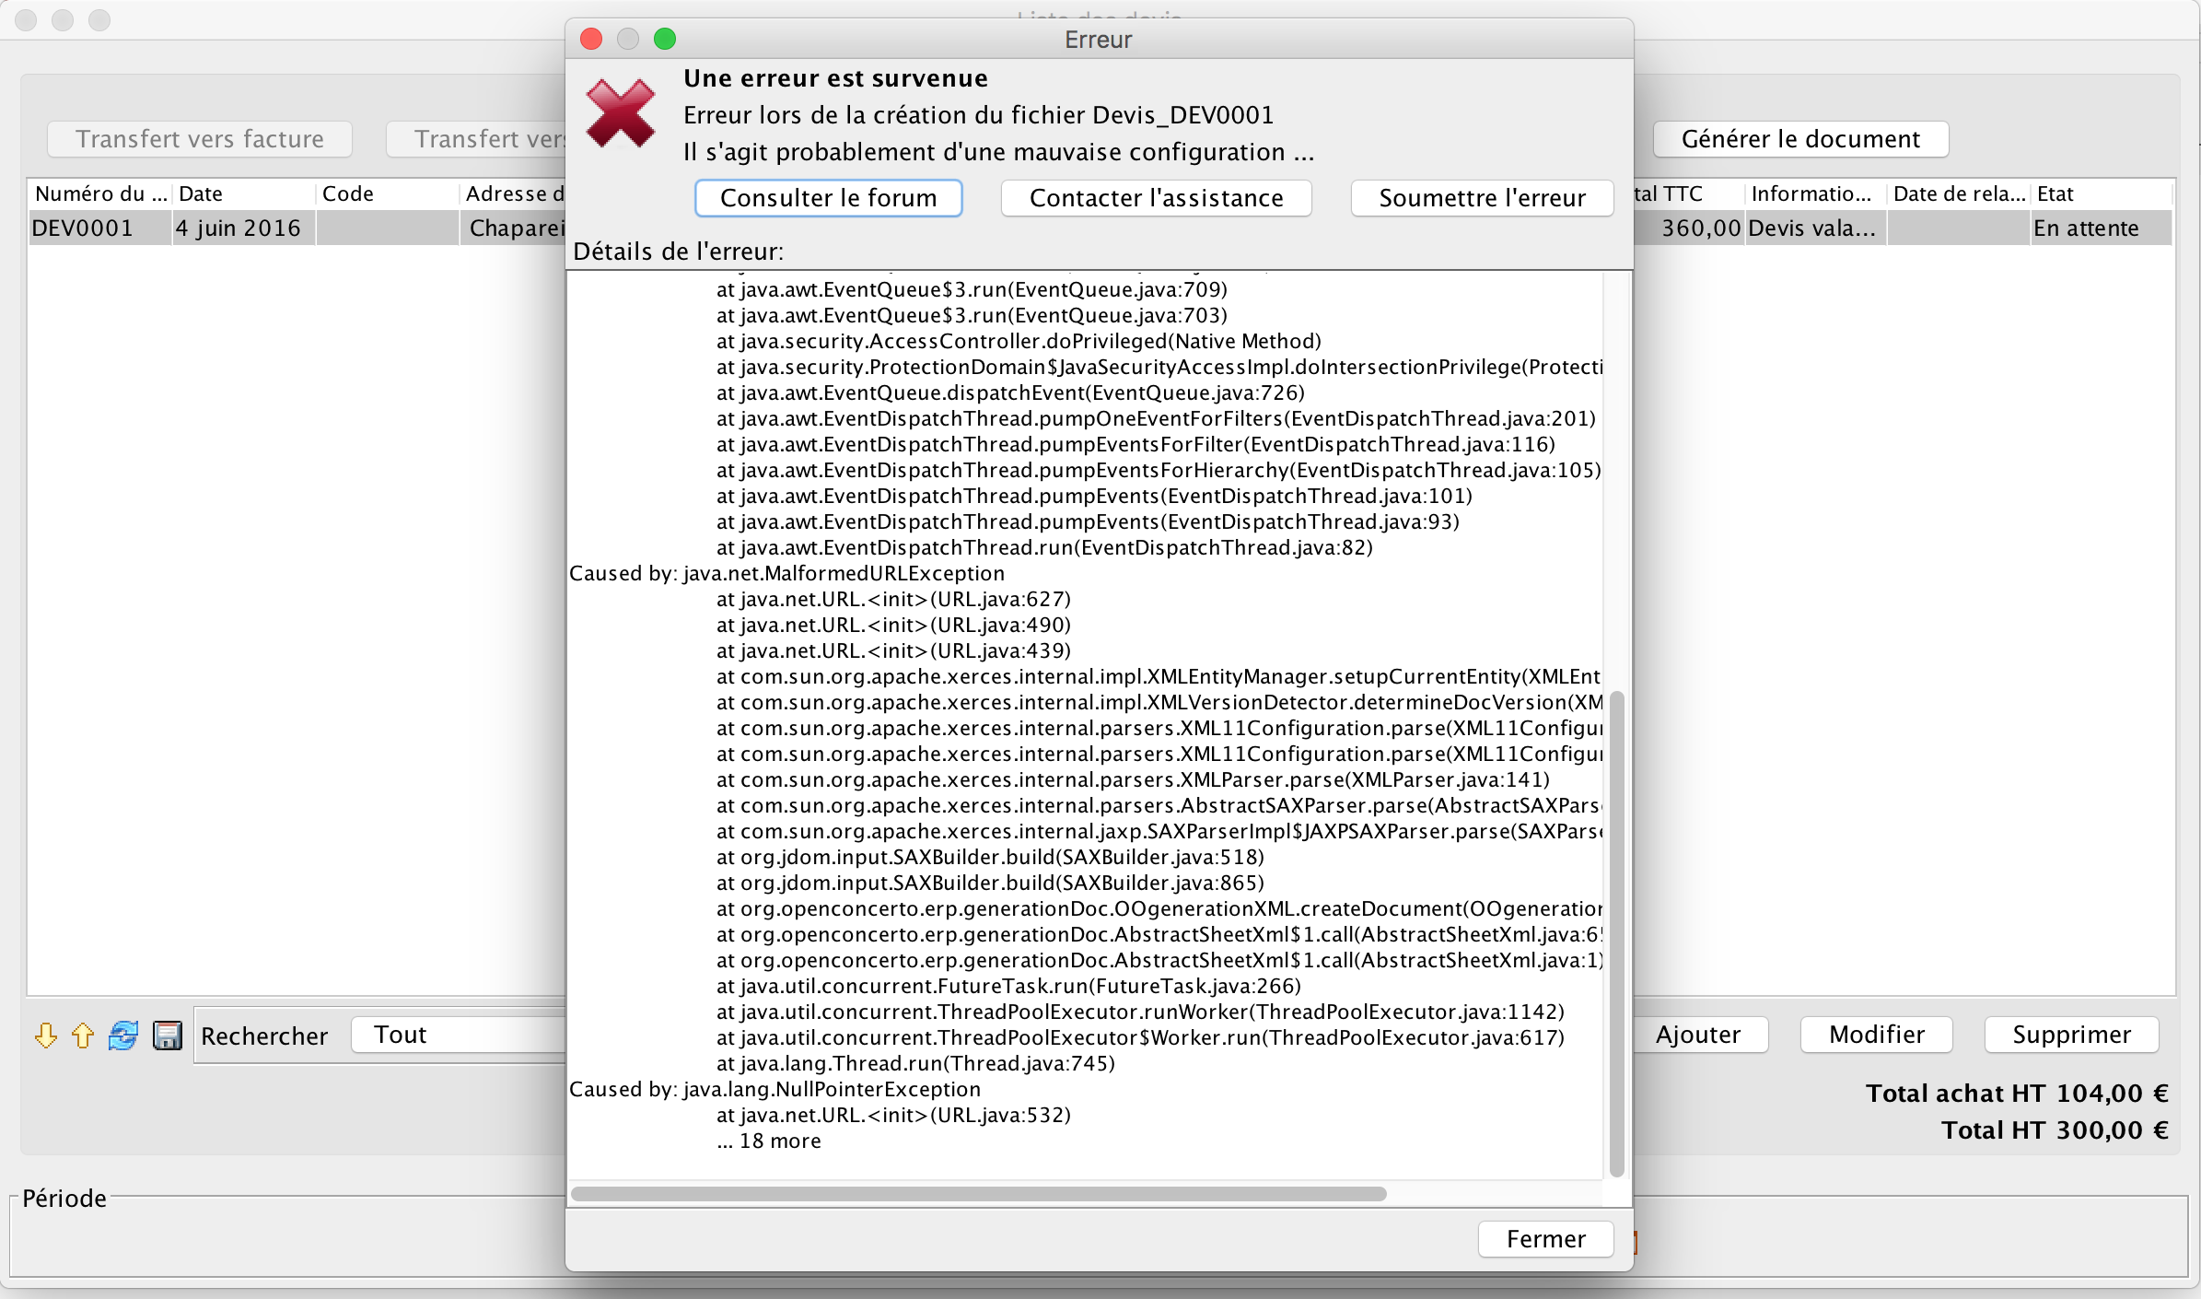Click the yellow up arrow icon

pyautogui.click(x=83, y=1036)
